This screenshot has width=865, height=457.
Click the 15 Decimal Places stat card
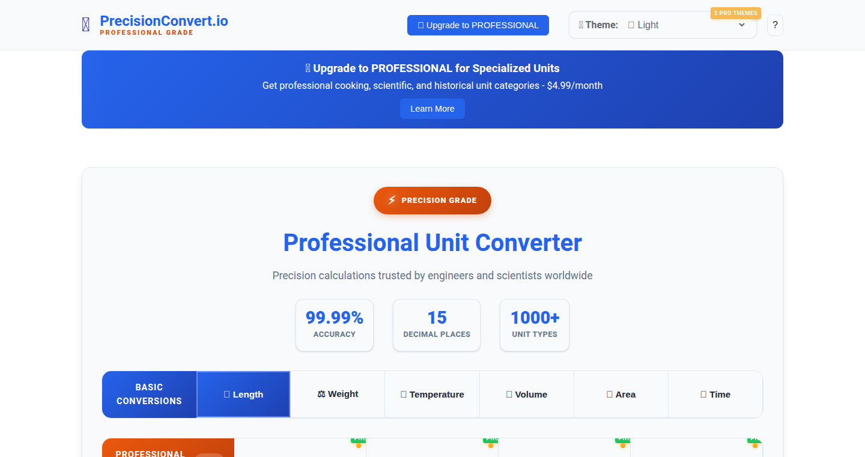point(437,325)
